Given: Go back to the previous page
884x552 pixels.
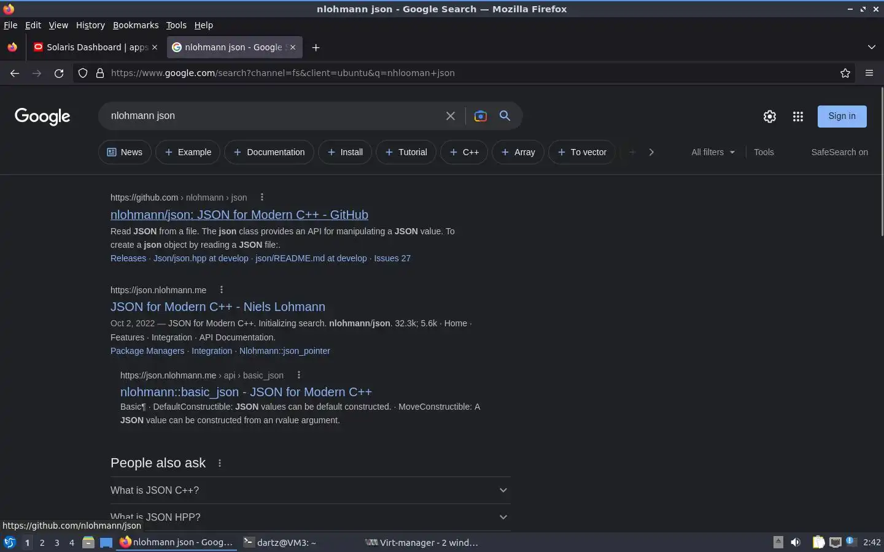Looking at the screenshot, I should point(15,73).
